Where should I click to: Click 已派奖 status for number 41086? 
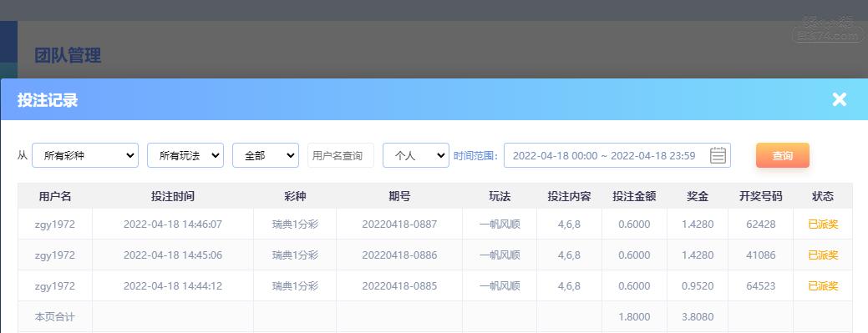823,255
